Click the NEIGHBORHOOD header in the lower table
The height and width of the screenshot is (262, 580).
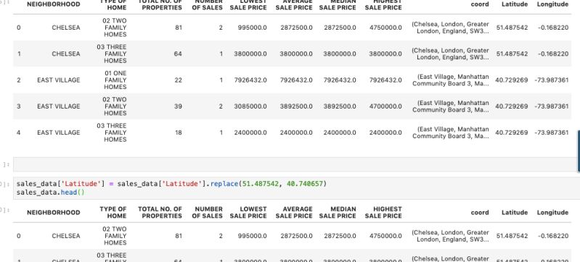click(53, 213)
